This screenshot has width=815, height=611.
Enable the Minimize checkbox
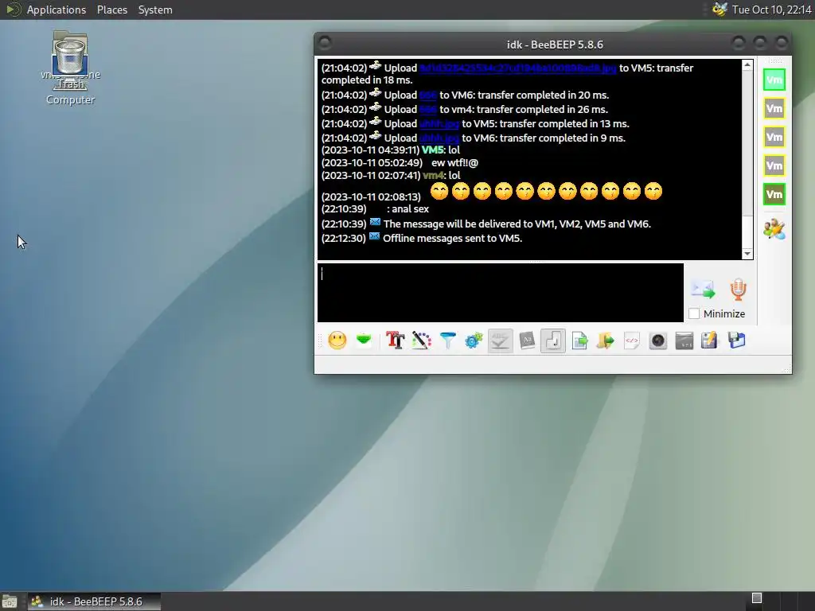coord(694,313)
